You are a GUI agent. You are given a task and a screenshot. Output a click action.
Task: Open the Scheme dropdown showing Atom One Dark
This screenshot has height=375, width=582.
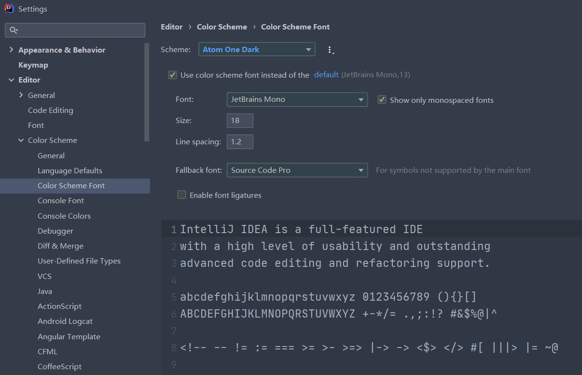[x=257, y=49]
